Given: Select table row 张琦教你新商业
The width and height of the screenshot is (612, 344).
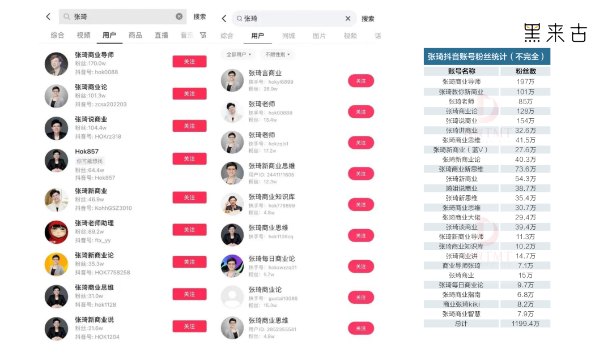Looking at the screenshot, I should pyautogui.click(x=487, y=92).
